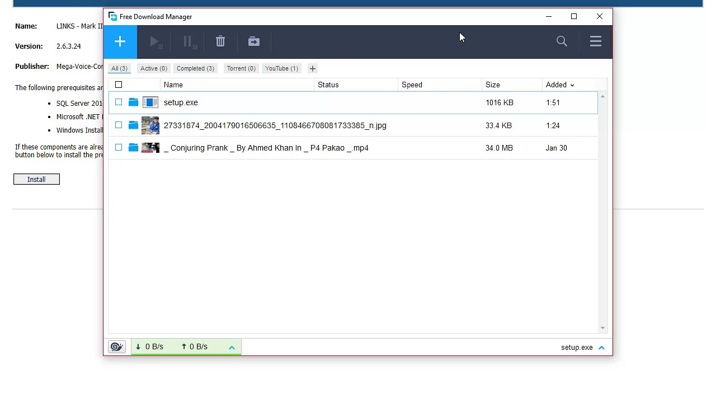716x403 pixels.
Task: Open folder icon for the jpg download
Action: click(133, 125)
